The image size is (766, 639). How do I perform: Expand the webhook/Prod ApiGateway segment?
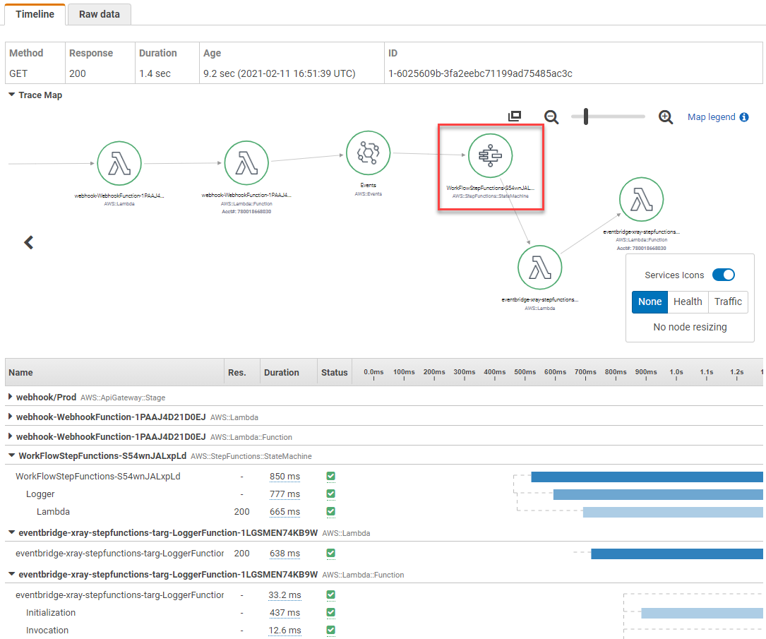click(11, 398)
